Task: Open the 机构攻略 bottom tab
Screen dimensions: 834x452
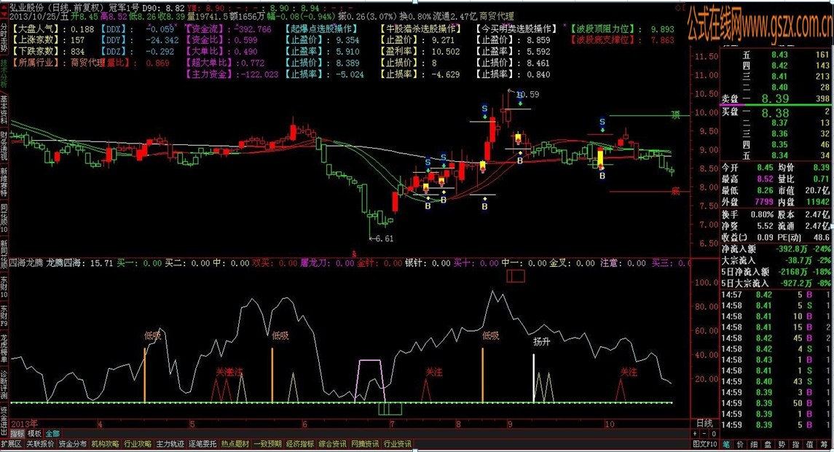Action: coord(105,444)
